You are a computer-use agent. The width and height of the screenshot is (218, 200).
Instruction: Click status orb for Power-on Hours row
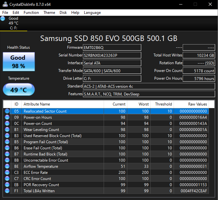point(7,117)
